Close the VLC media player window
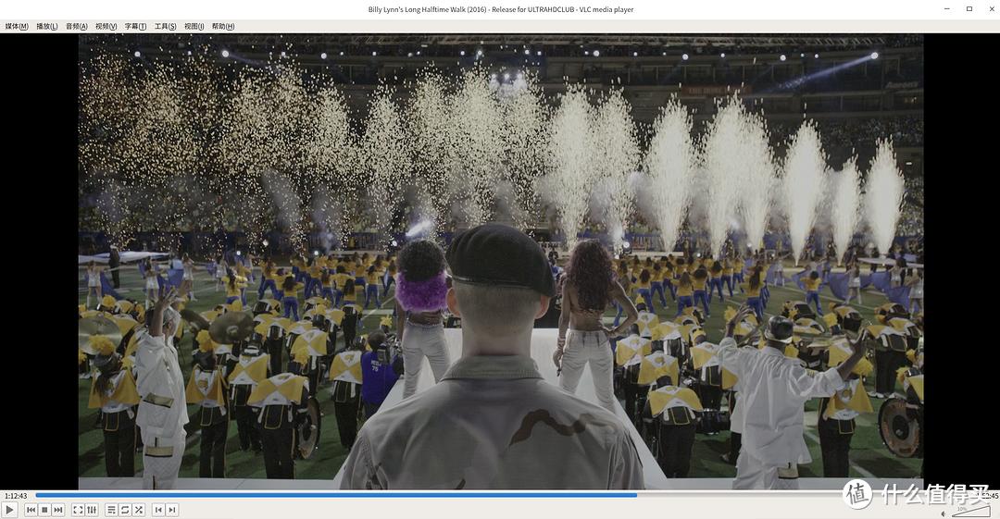The height and width of the screenshot is (519, 1000). (990, 9)
